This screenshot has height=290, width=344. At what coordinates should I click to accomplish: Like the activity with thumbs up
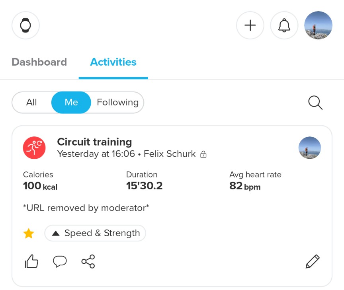(x=31, y=261)
